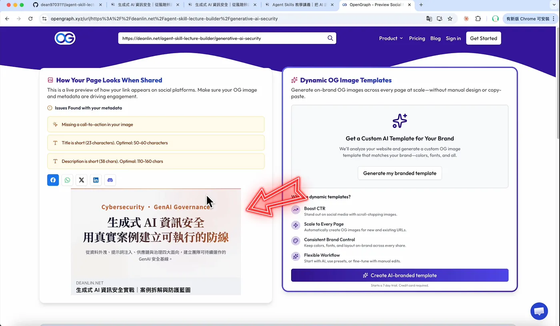
Task: Click the Title is short issue
Action: click(x=156, y=143)
